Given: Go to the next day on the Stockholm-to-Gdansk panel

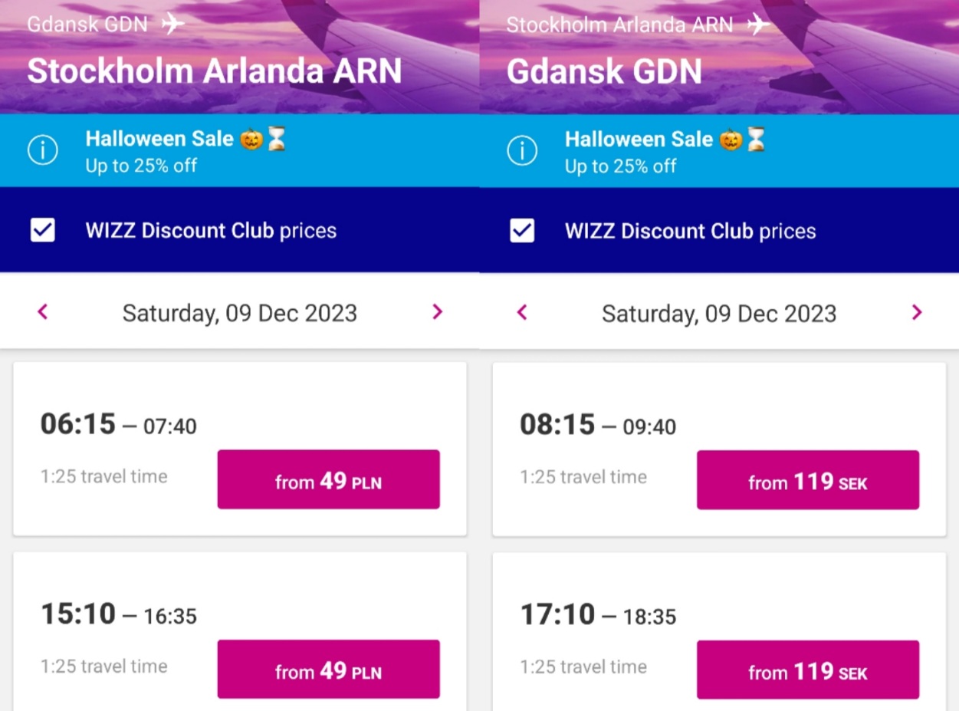Looking at the screenshot, I should click(917, 312).
